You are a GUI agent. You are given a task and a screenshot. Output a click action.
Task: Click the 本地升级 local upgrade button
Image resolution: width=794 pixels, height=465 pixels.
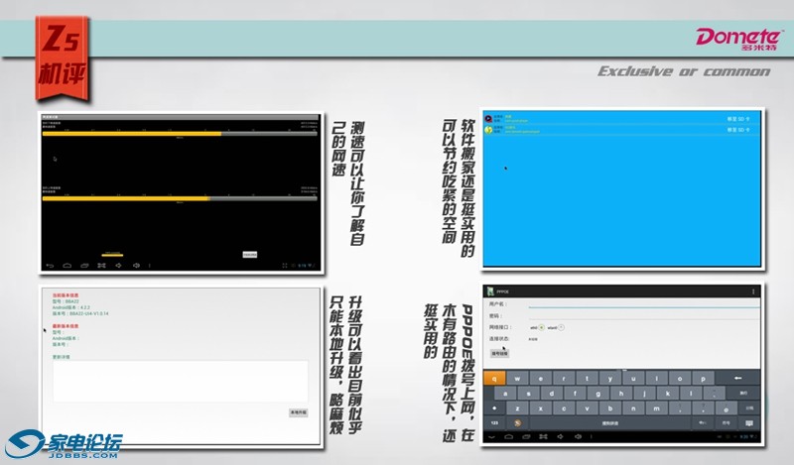(x=297, y=411)
